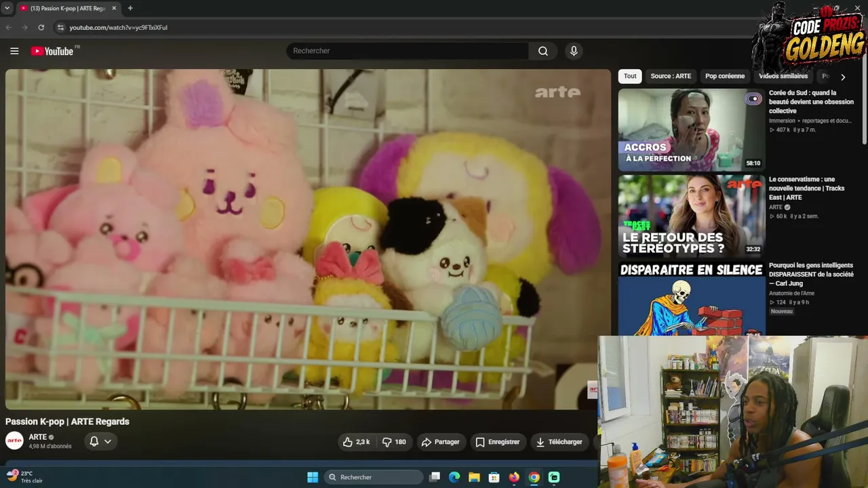Select the Pop coréenne filter chip
The width and height of the screenshot is (868, 488).
click(x=725, y=76)
